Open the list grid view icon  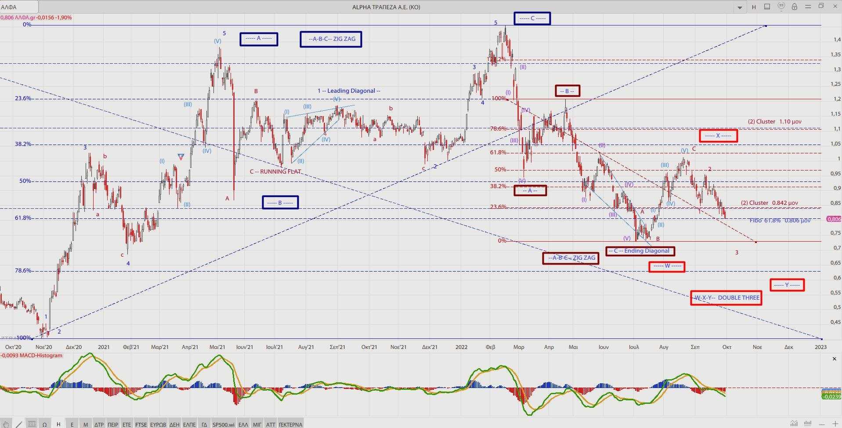(x=32, y=424)
